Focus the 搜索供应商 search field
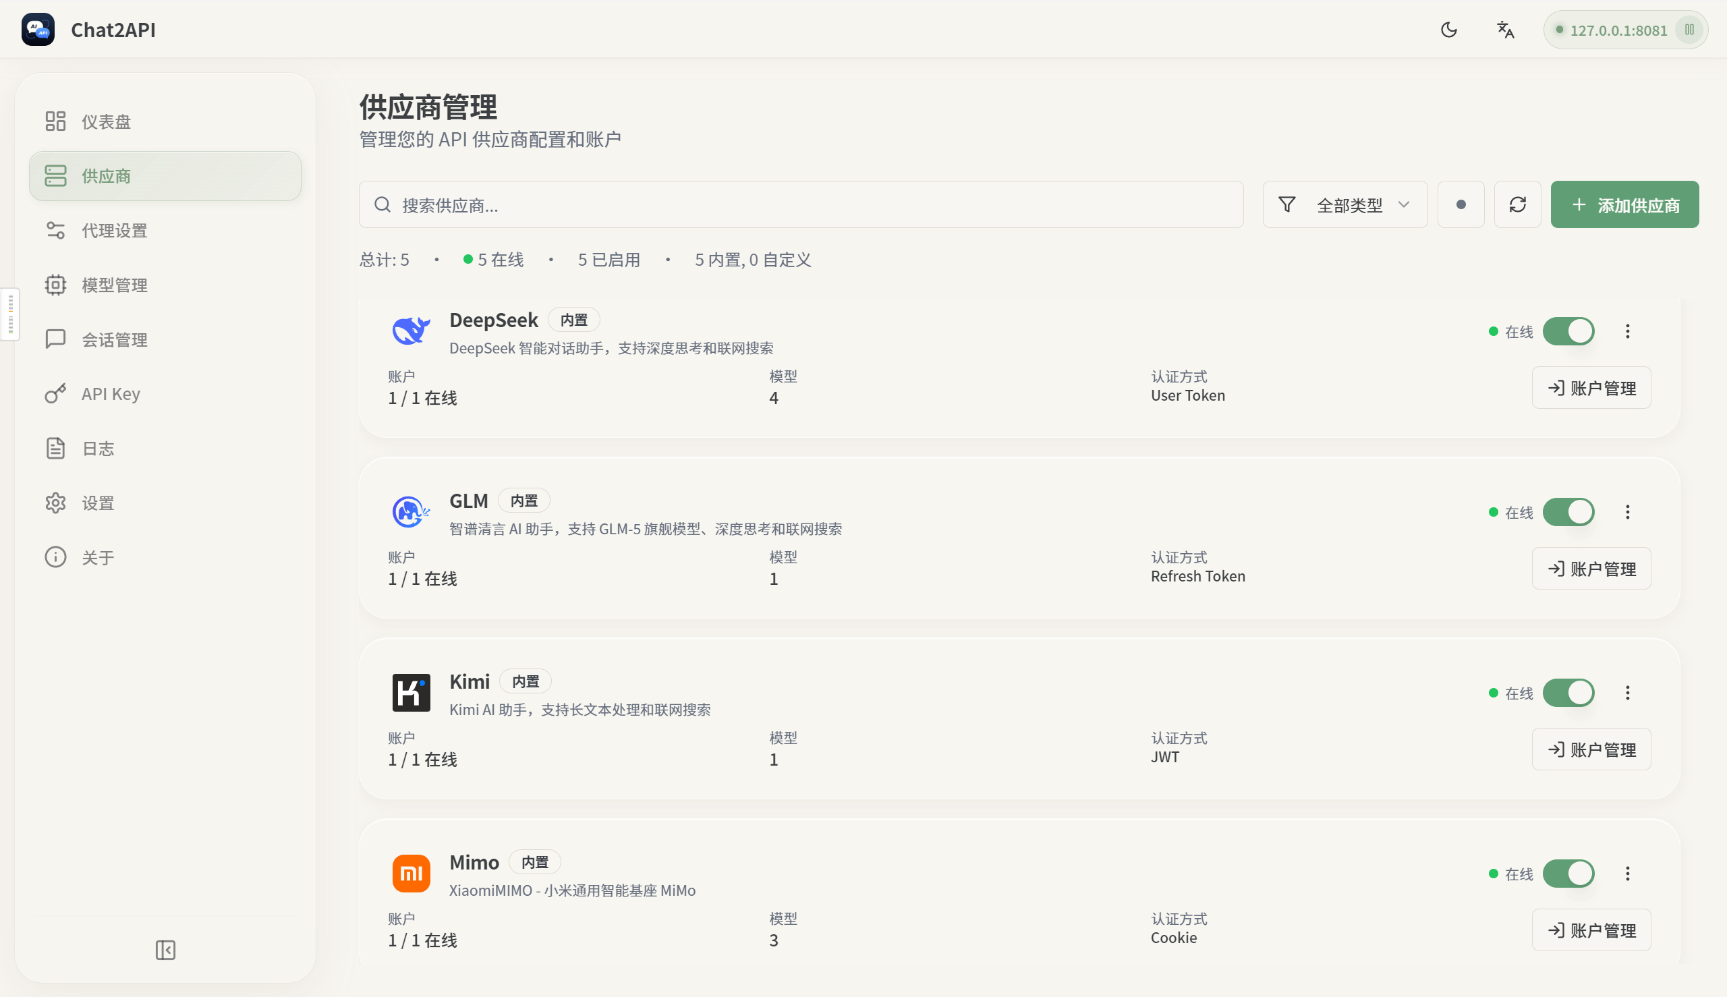Viewport: 1727px width, 997px height. [801, 205]
